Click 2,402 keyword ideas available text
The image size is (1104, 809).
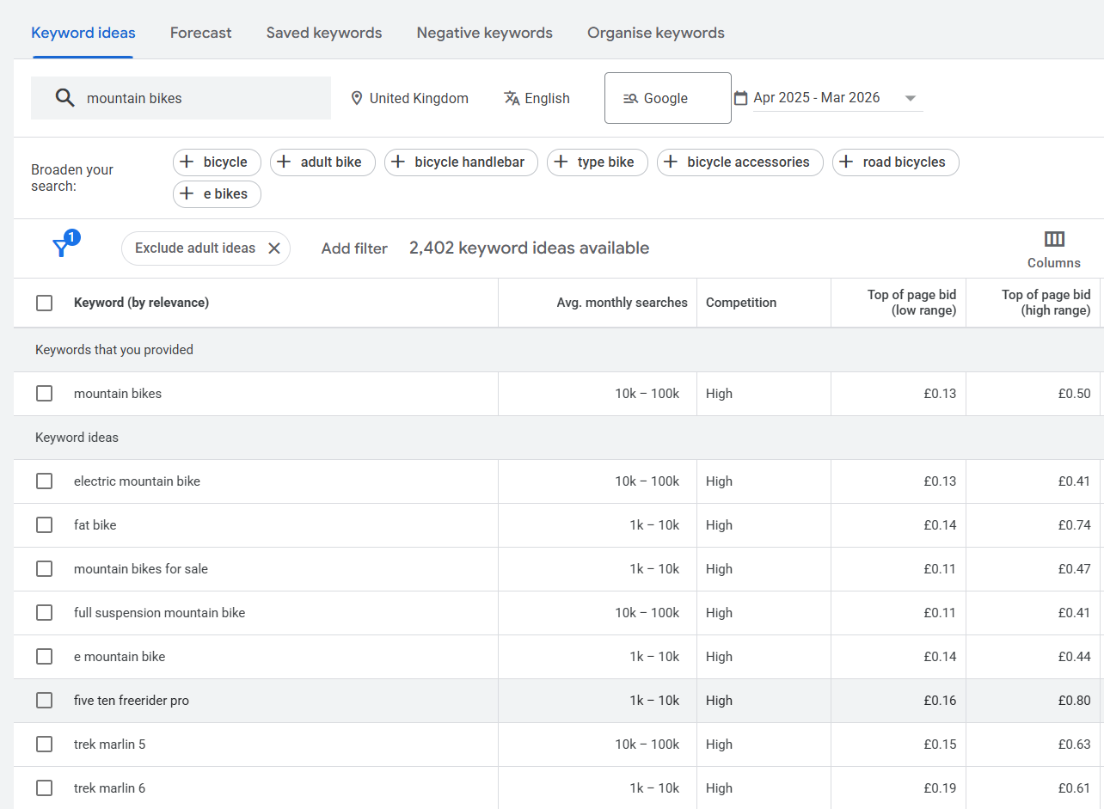tap(529, 248)
